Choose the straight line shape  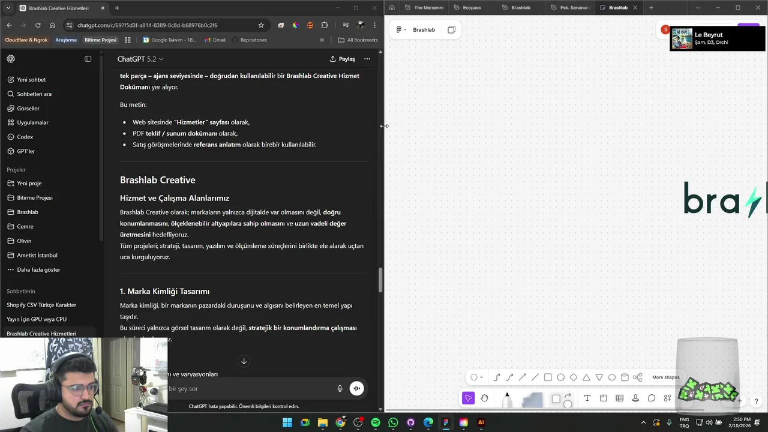[535, 377]
